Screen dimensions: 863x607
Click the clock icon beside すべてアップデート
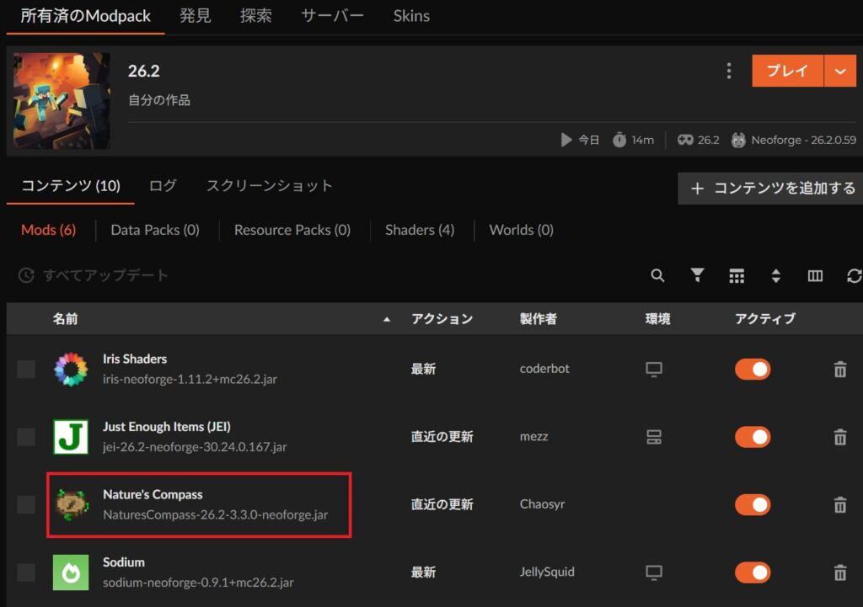click(x=26, y=275)
